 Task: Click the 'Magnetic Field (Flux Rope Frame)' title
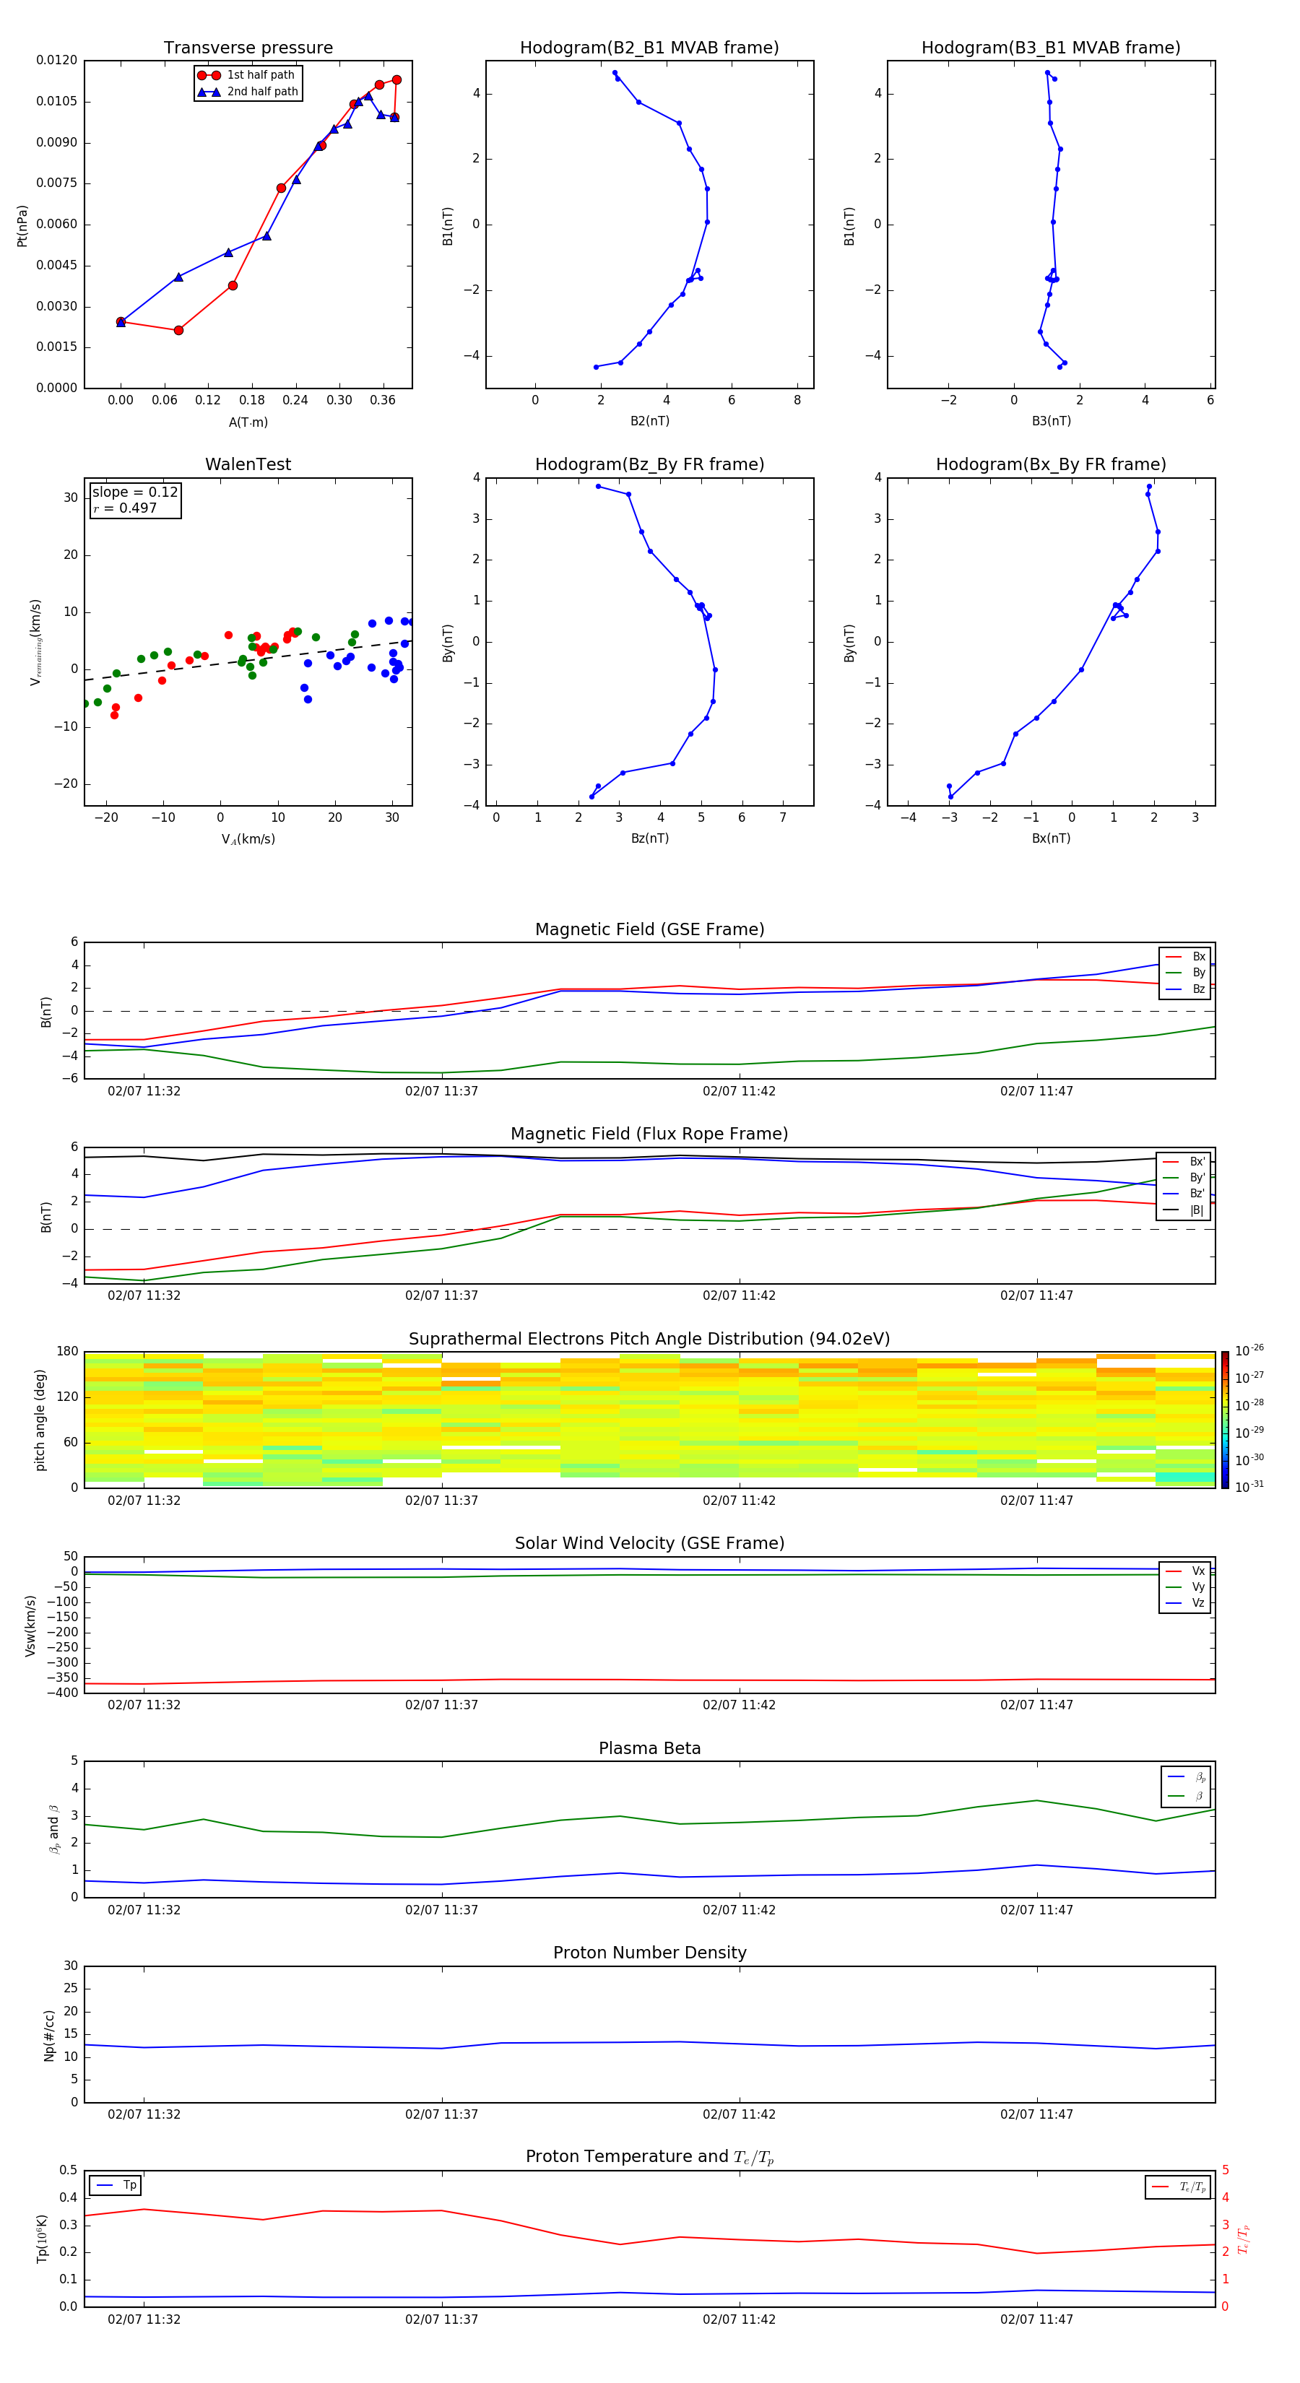pos(649,1134)
